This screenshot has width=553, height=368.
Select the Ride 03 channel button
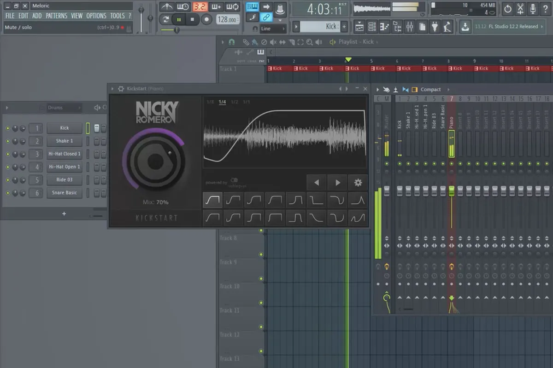point(65,180)
